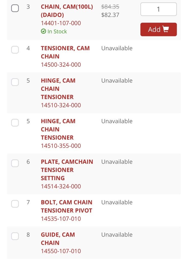Select checkbox for PLATE, CAMCHAIN TENSIONER SETTING

coord(15,163)
